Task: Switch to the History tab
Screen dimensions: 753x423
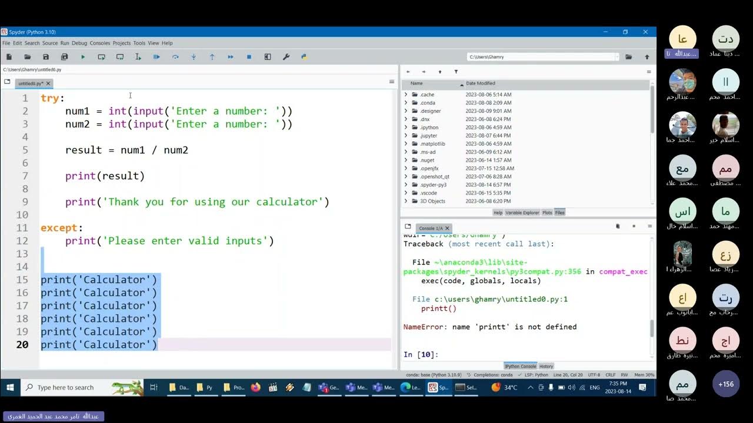Action: (546, 366)
